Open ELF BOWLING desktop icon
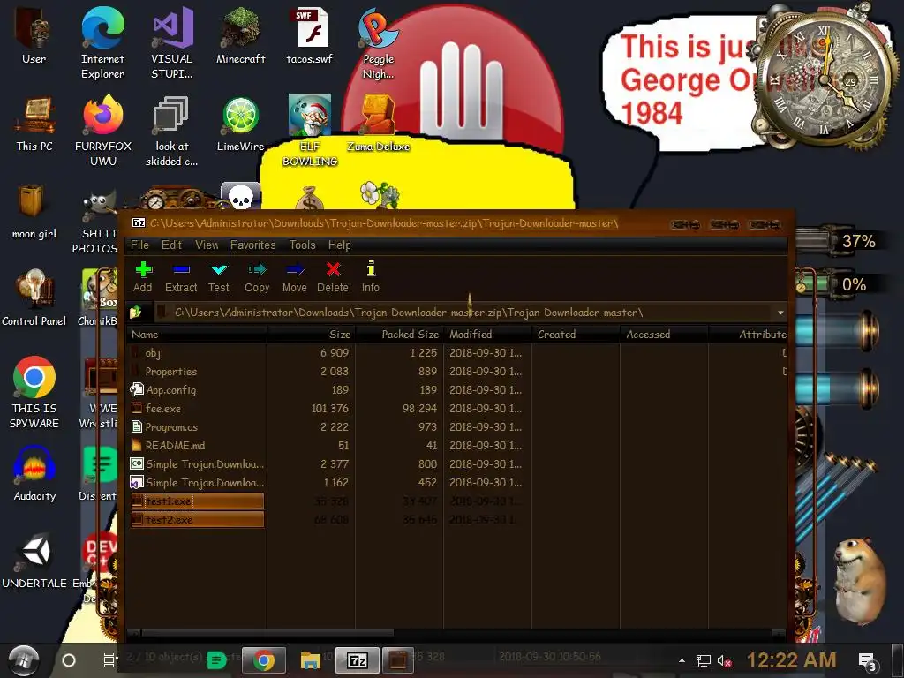Viewport: 904px width, 678px height. [310, 131]
